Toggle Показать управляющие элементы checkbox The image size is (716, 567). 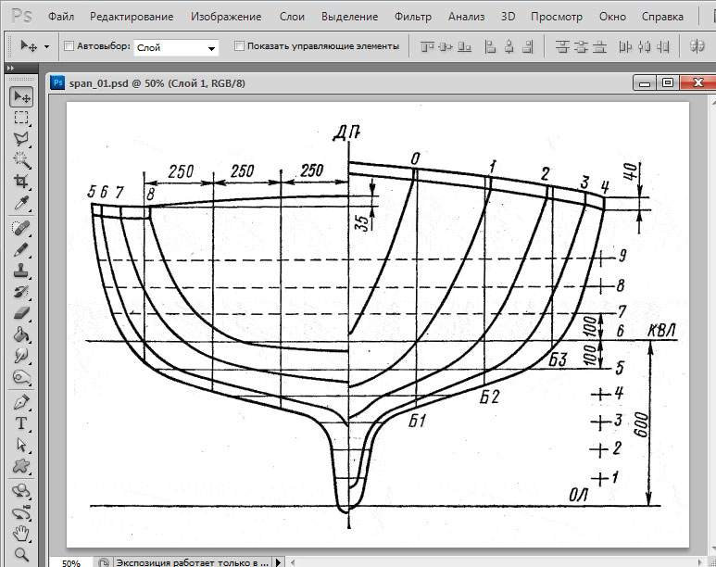tap(240, 46)
